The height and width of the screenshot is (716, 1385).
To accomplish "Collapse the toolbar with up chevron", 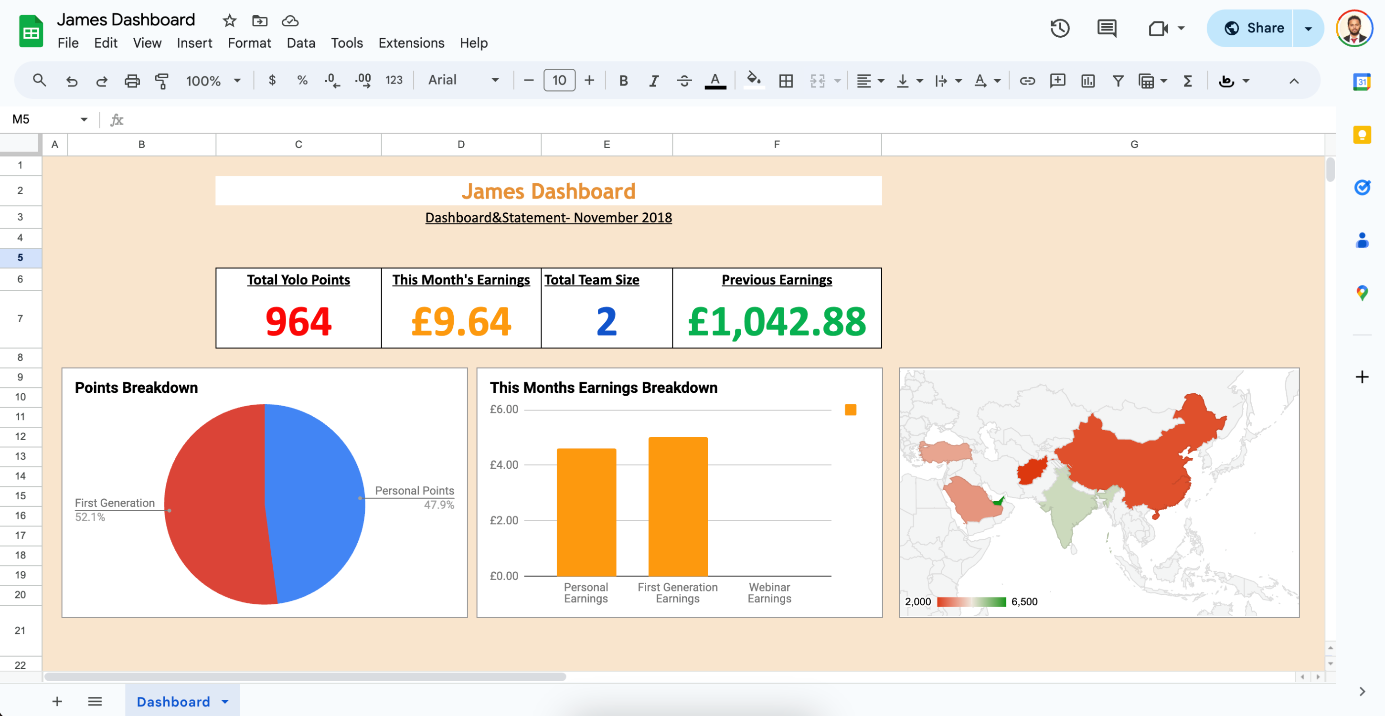I will (x=1294, y=81).
